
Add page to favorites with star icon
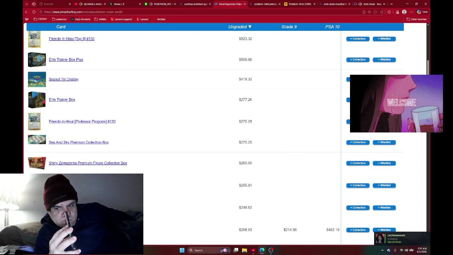click(x=382, y=12)
